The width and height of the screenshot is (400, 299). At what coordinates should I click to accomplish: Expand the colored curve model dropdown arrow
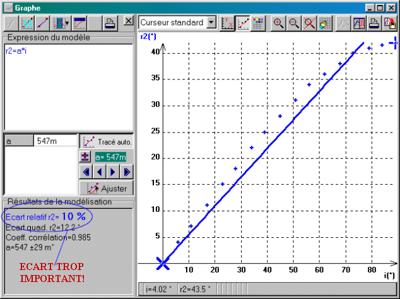pos(66,23)
